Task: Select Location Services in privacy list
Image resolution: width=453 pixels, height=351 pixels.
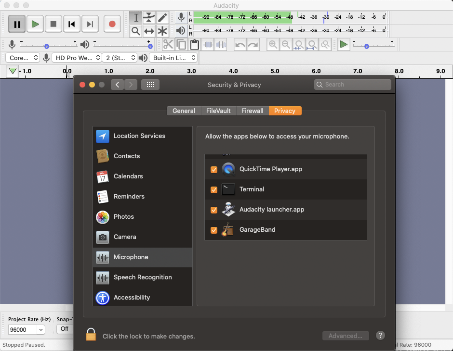Action: (x=143, y=136)
